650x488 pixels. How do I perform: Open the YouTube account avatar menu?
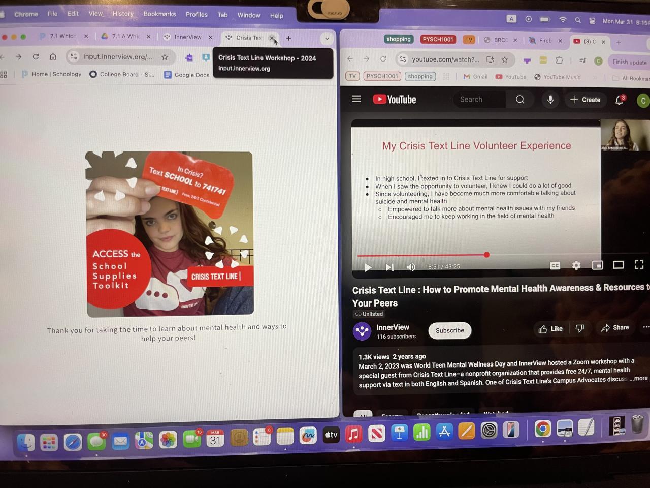pyautogui.click(x=643, y=101)
